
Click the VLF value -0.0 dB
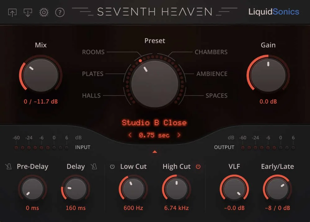[234, 208]
